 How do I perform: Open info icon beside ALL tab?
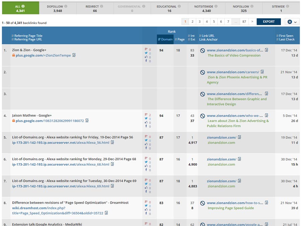pos(23,6)
